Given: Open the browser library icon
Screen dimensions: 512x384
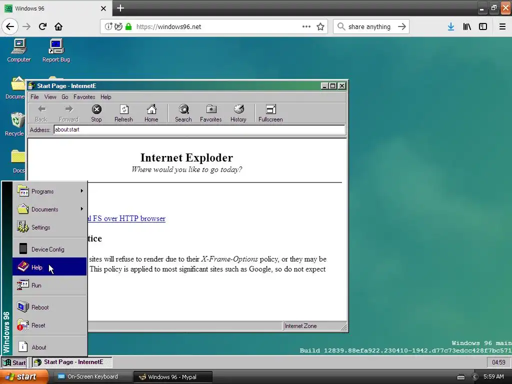Looking at the screenshot, I should [x=467, y=26].
